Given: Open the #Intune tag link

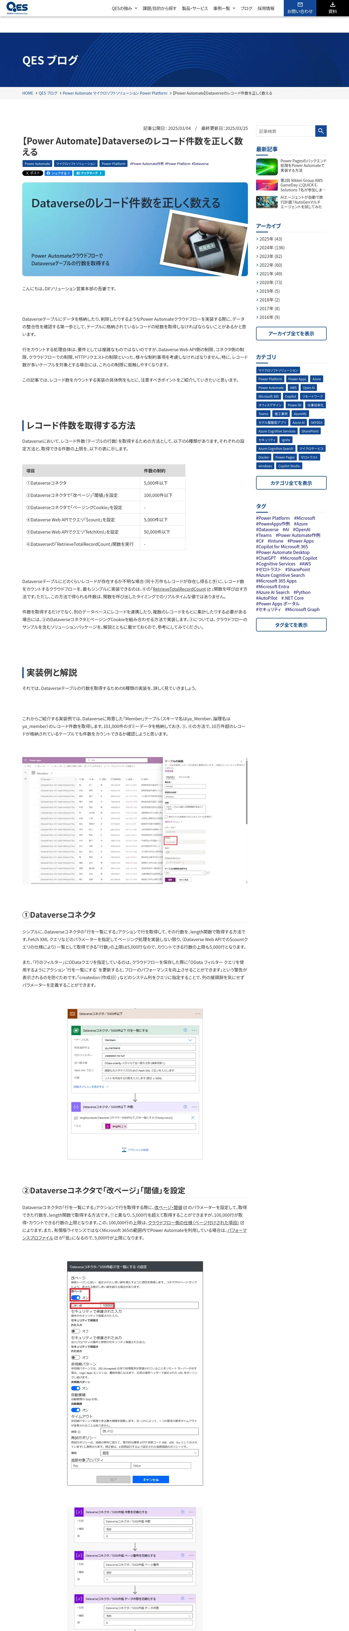Looking at the screenshot, I should (276, 541).
